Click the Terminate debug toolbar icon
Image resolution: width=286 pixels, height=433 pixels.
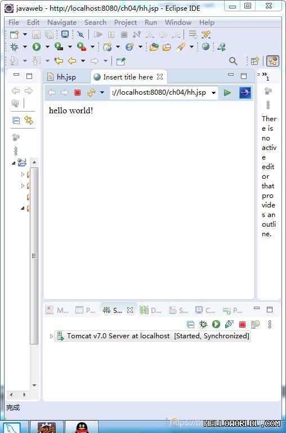click(x=124, y=34)
